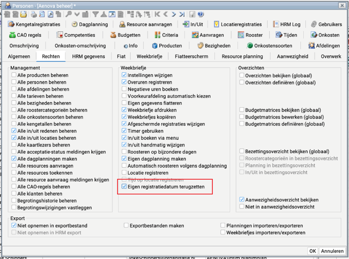The image size is (349, 259).
Task: Uncheck Eigen registratiedatum terugzetten
Action: click(124, 187)
